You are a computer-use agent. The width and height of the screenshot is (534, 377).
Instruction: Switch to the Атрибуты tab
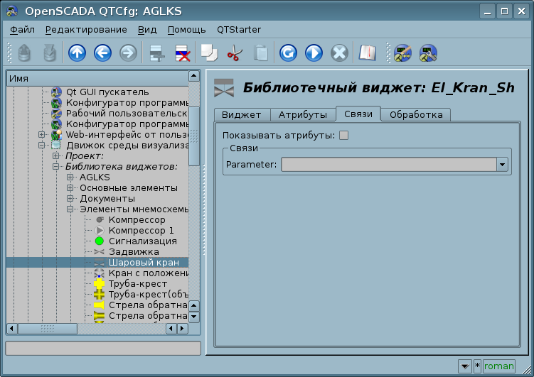(302, 114)
